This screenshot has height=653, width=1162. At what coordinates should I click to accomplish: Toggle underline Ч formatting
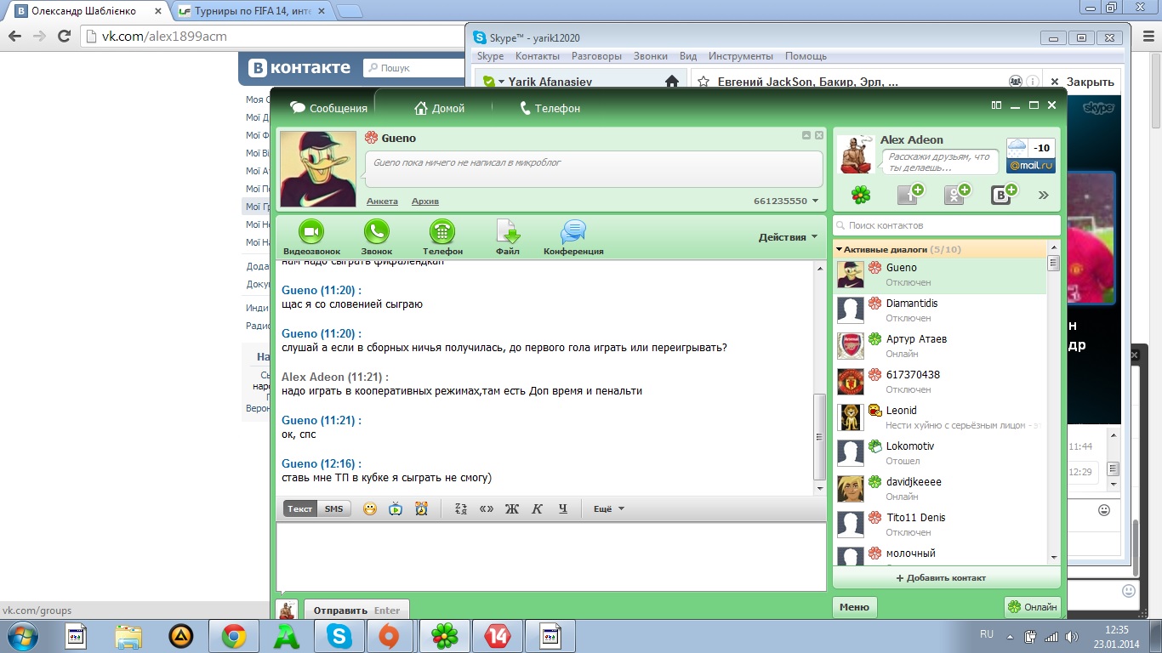[562, 508]
